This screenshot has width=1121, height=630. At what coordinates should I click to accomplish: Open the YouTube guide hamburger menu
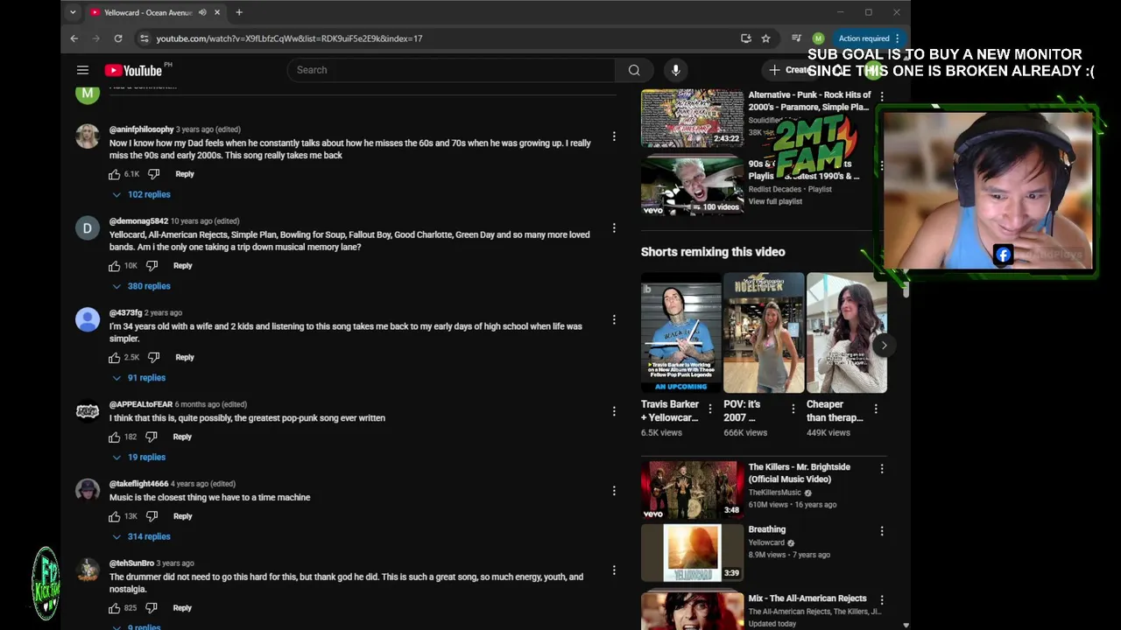coord(82,70)
